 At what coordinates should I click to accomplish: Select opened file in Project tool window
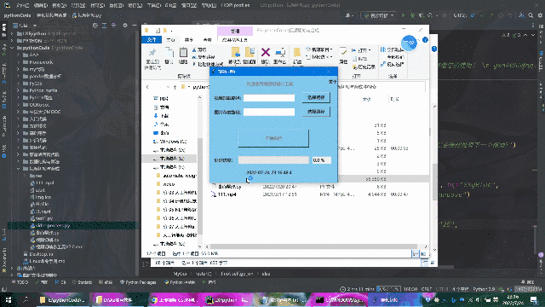[x=95, y=26]
